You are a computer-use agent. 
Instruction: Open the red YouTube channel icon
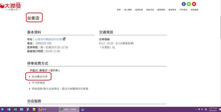[194, 4]
